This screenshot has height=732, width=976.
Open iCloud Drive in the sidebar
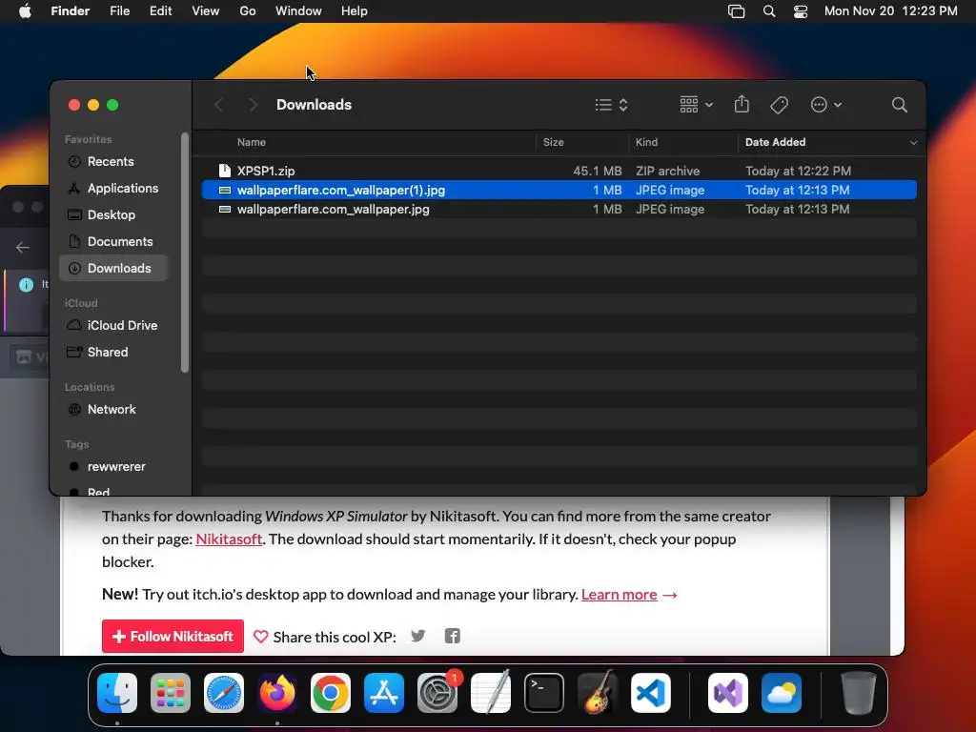(x=114, y=326)
